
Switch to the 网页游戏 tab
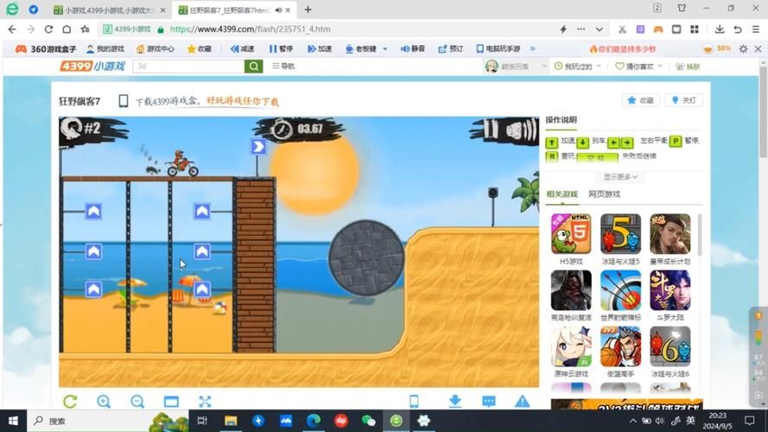pyautogui.click(x=604, y=194)
